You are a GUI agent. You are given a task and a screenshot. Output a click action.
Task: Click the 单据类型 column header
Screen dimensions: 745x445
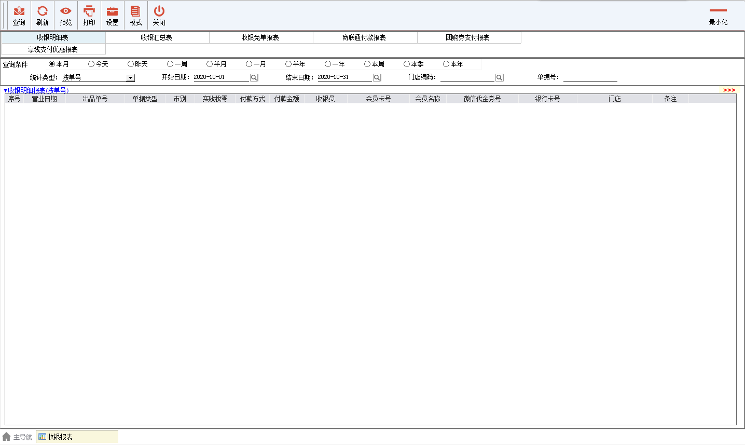coord(145,99)
